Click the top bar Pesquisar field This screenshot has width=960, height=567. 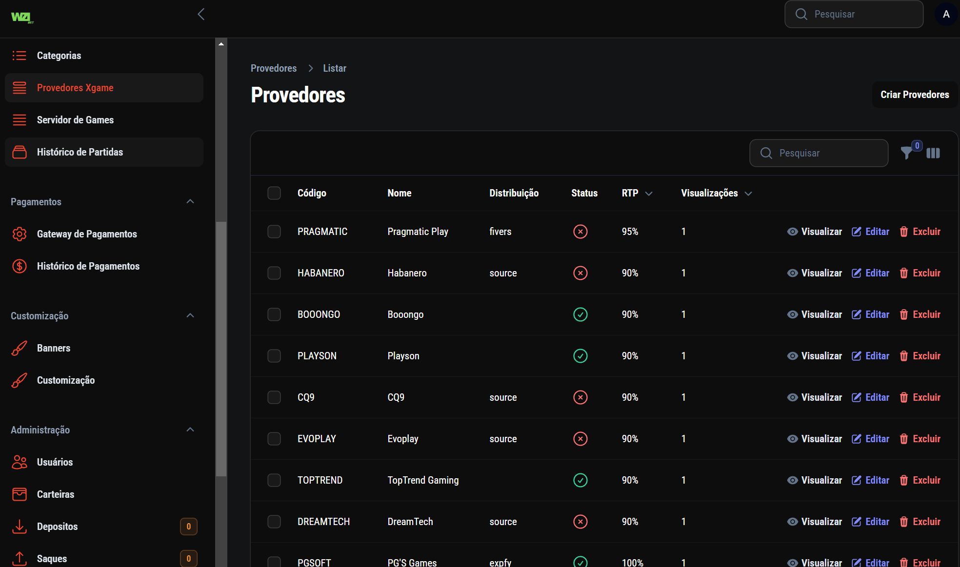pos(854,14)
